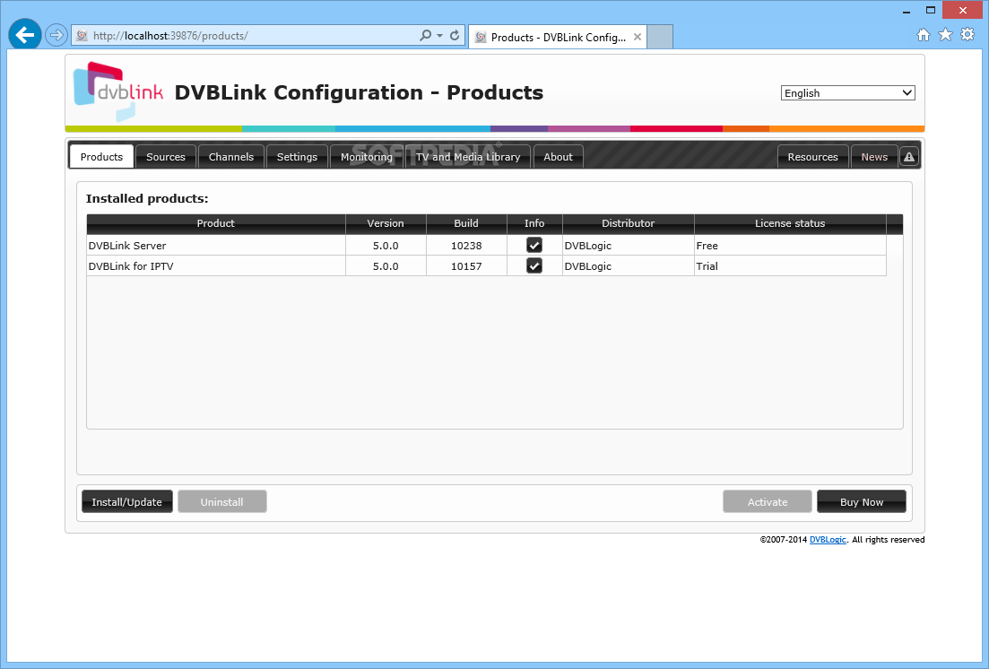The height and width of the screenshot is (669, 989).
Task: Open a new blank browser tab
Action: point(660,37)
